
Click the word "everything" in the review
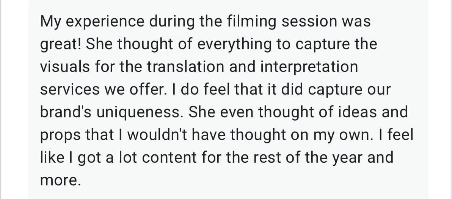[x=234, y=45]
